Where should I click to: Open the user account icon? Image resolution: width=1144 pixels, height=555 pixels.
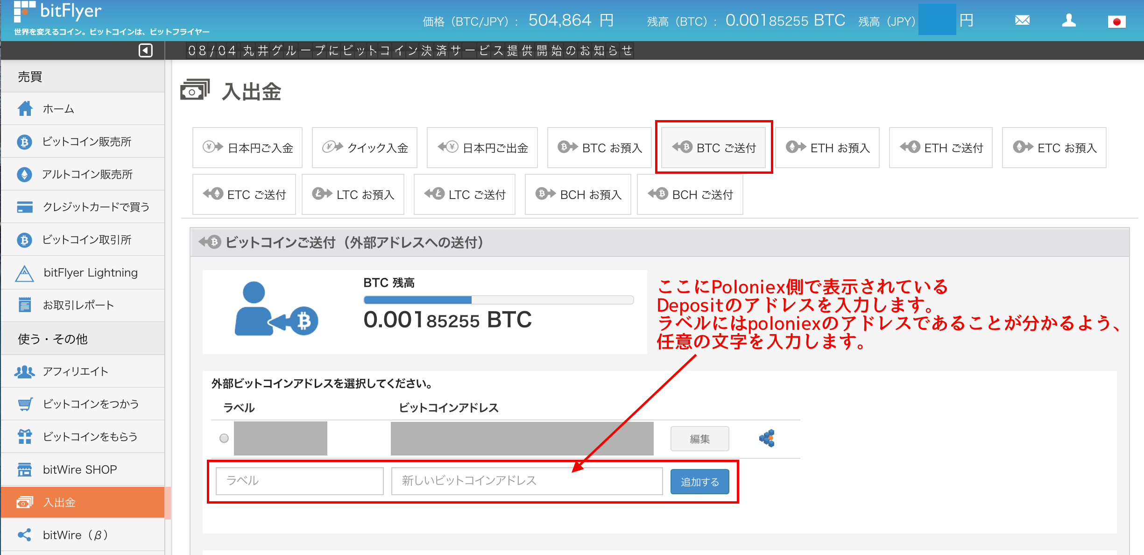coord(1069,21)
